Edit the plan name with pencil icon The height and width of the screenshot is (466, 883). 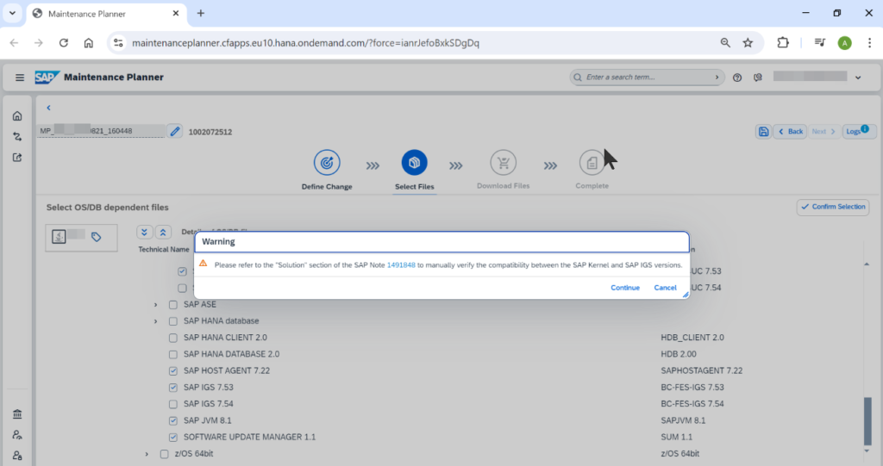(174, 132)
